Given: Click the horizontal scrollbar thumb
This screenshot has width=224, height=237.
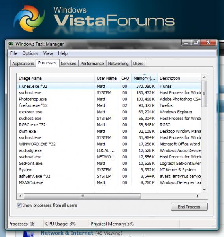Looking at the screenshot, I should 83,196.
